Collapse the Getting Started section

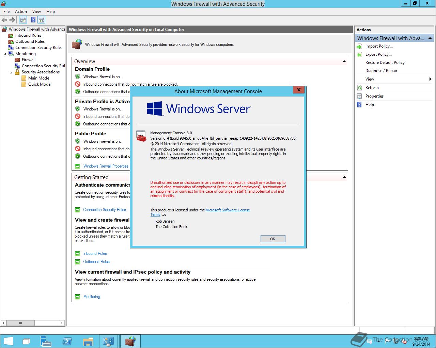coord(344,177)
